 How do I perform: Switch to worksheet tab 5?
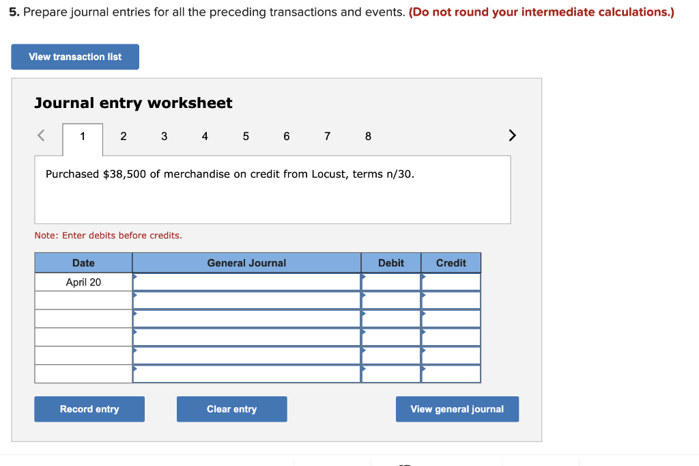[246, 137]
